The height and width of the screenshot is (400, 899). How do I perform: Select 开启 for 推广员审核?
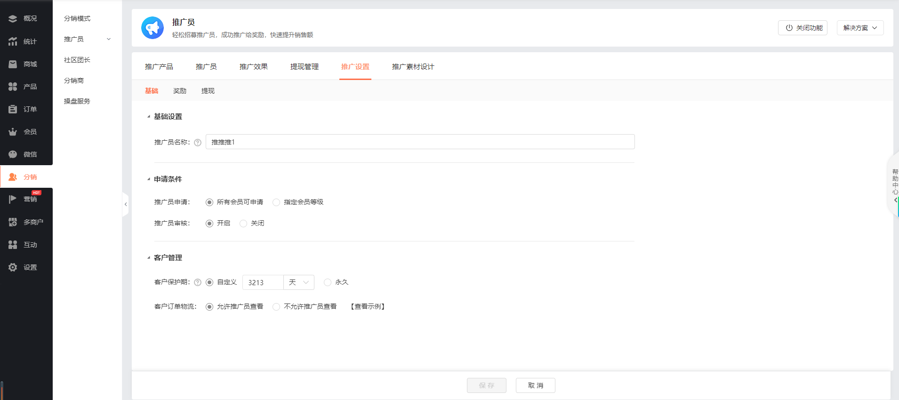pyautogui.click(x=209, y=224)
